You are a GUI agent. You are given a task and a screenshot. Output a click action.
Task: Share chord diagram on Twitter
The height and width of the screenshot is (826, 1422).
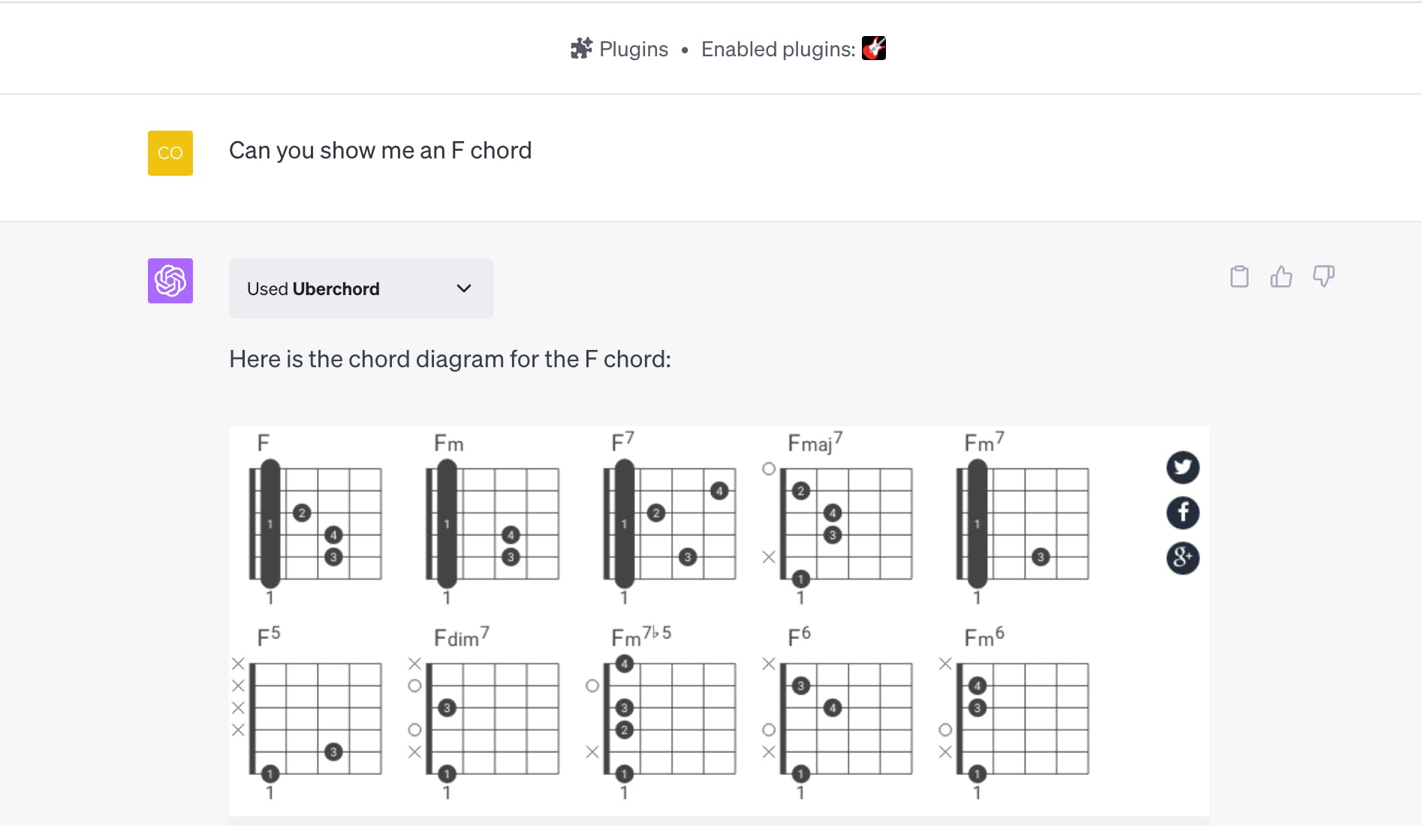[x=1182, y=468]
